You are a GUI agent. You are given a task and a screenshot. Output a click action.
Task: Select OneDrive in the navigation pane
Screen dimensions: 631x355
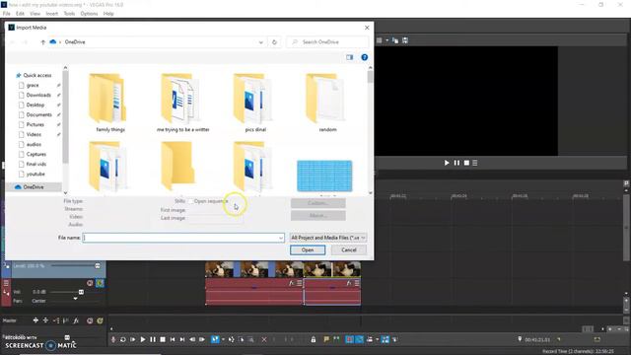34,187
